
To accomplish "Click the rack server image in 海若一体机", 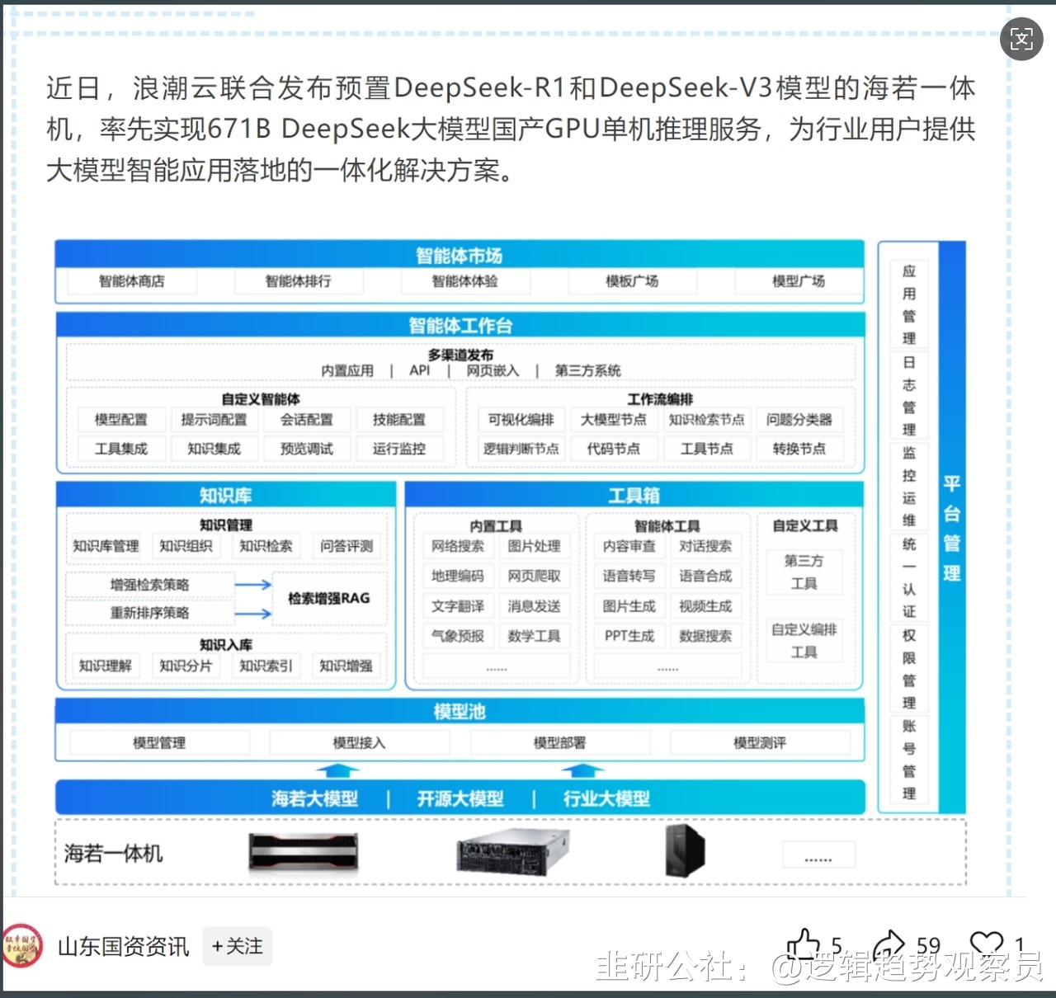I will [513, 854].
